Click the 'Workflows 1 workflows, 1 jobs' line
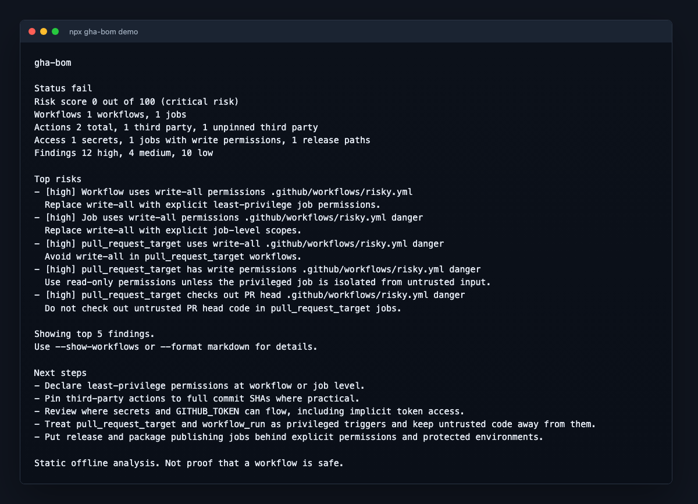 tap(111, 114)
